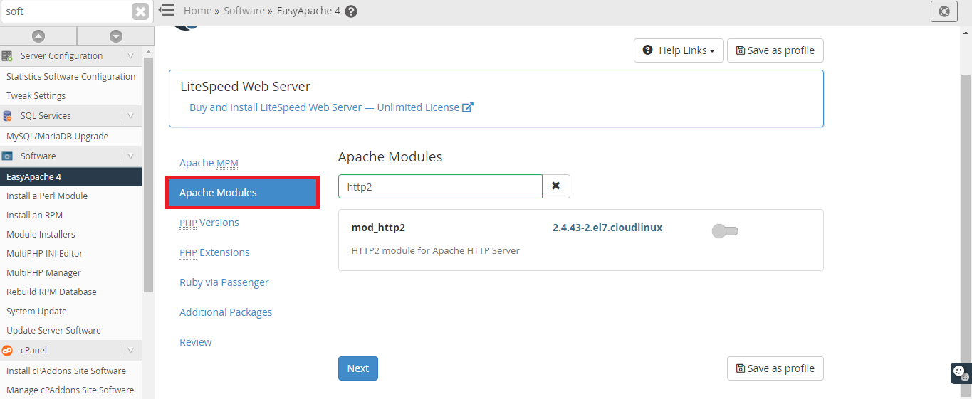The width and height of the screenshot is (972, 399).
Task: Click the sidebar vertical scrollbar
Action: click(x=148, y=174)
